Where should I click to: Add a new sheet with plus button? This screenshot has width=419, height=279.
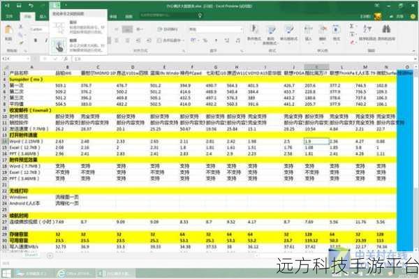pos(50,255)
